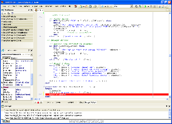Select the open unit tab above the editor
This screenshot has height=124, width=172.
pyautogui.click(x=39, y=10)
